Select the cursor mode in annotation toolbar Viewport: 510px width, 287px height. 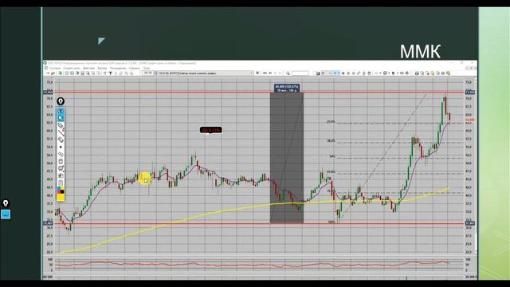[61, 118]
